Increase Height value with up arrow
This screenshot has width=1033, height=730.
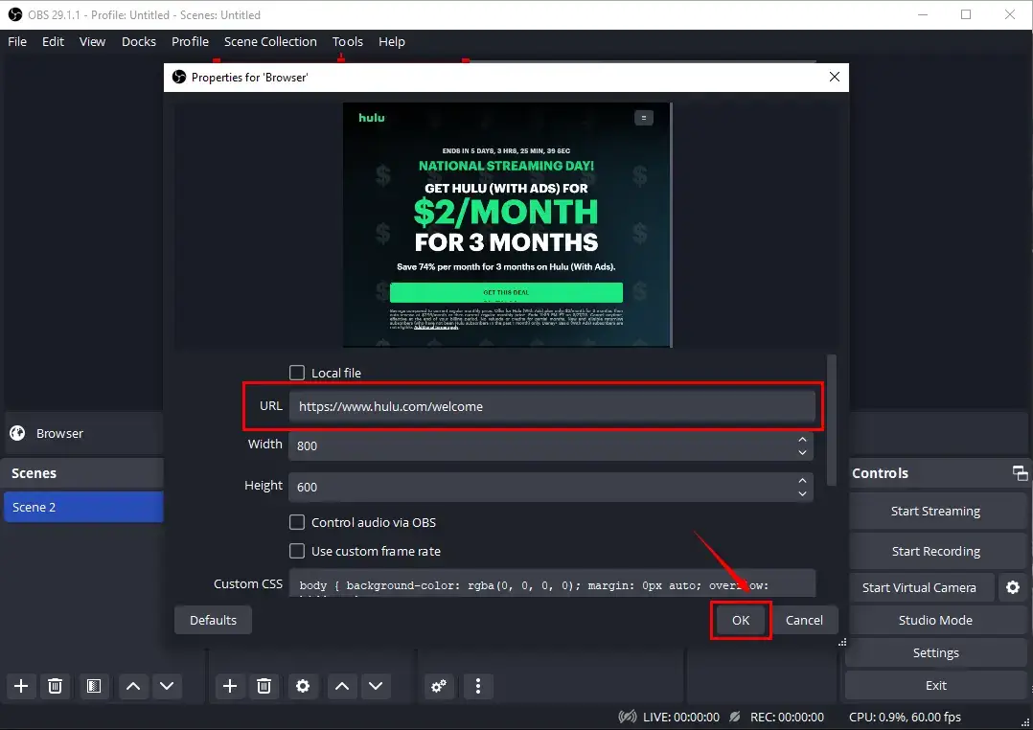coord(802,480)
